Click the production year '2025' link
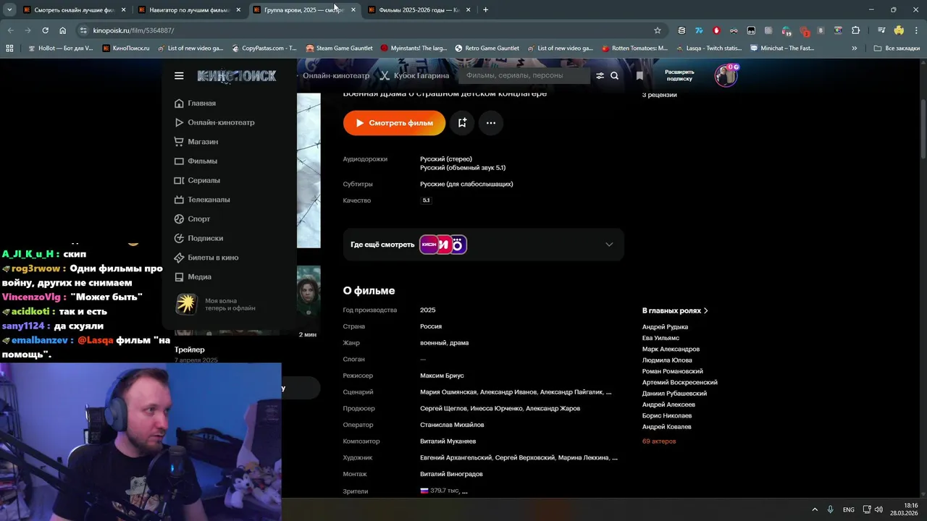 pos(428,310)
